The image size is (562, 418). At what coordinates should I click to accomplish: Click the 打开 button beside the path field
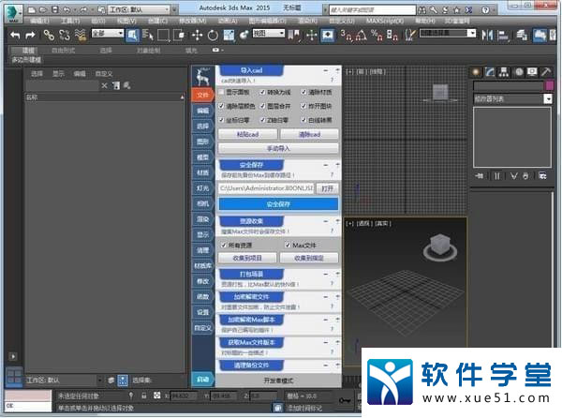tap(327, 188)
